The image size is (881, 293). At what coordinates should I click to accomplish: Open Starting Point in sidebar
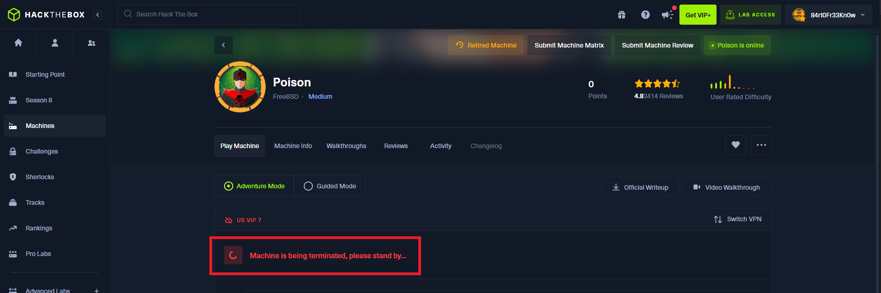[55, 75]
